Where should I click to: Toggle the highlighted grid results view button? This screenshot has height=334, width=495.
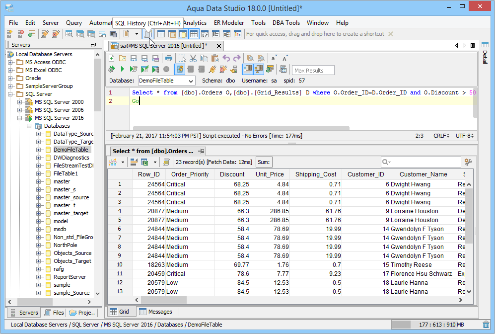(247, 70)
